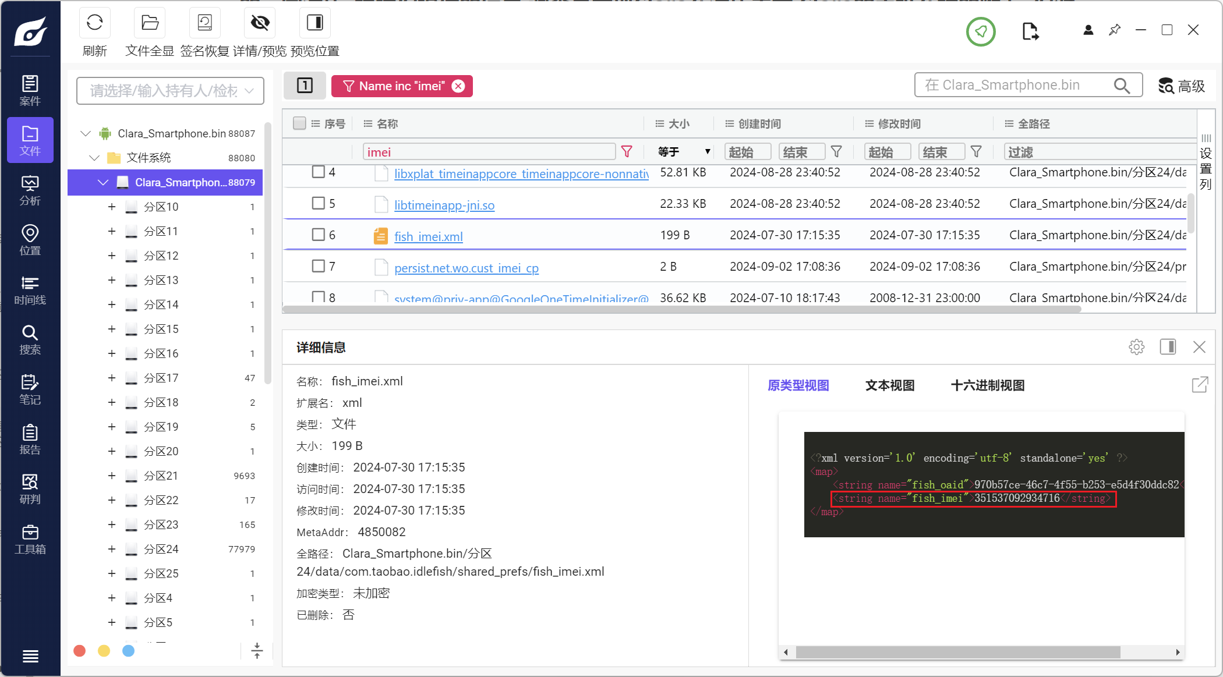The image size is (1223, 677).
Task: Open the fish_imei.xml file link
Action: [429, 236]
